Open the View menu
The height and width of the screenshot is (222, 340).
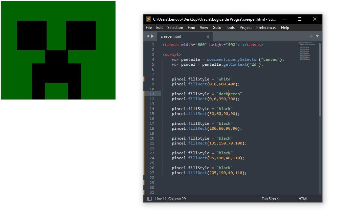(204, 28)
